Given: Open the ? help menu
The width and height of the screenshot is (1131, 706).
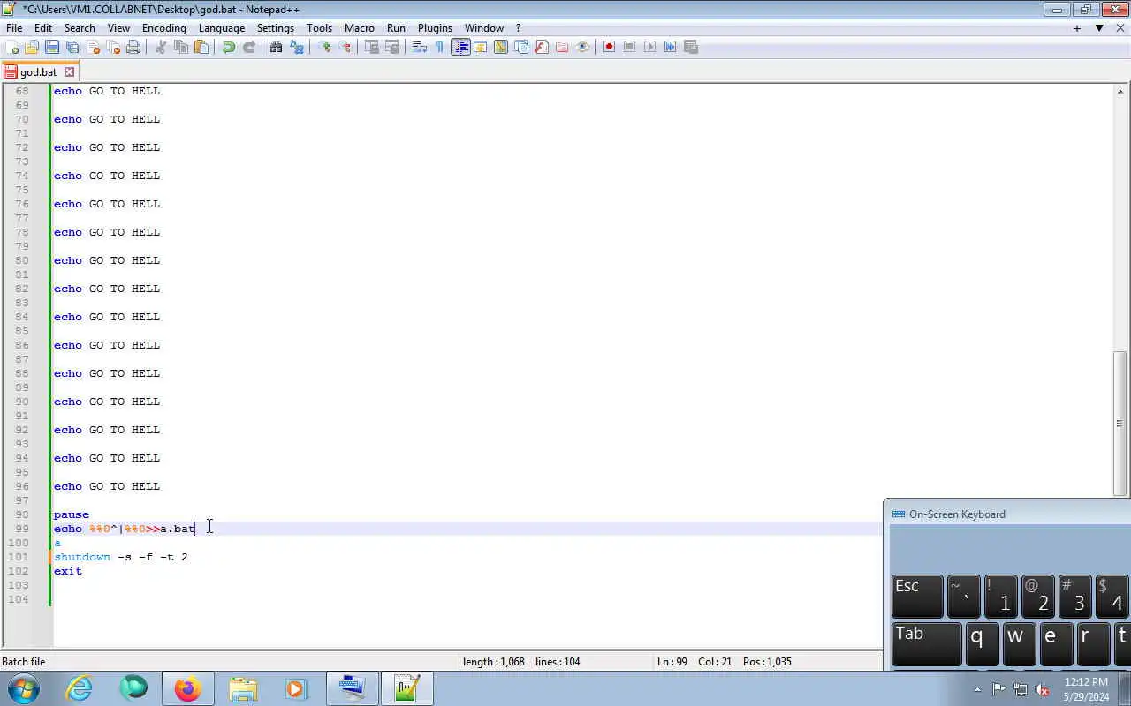Looking at the screenshot, I should click(x=519, y=28).
